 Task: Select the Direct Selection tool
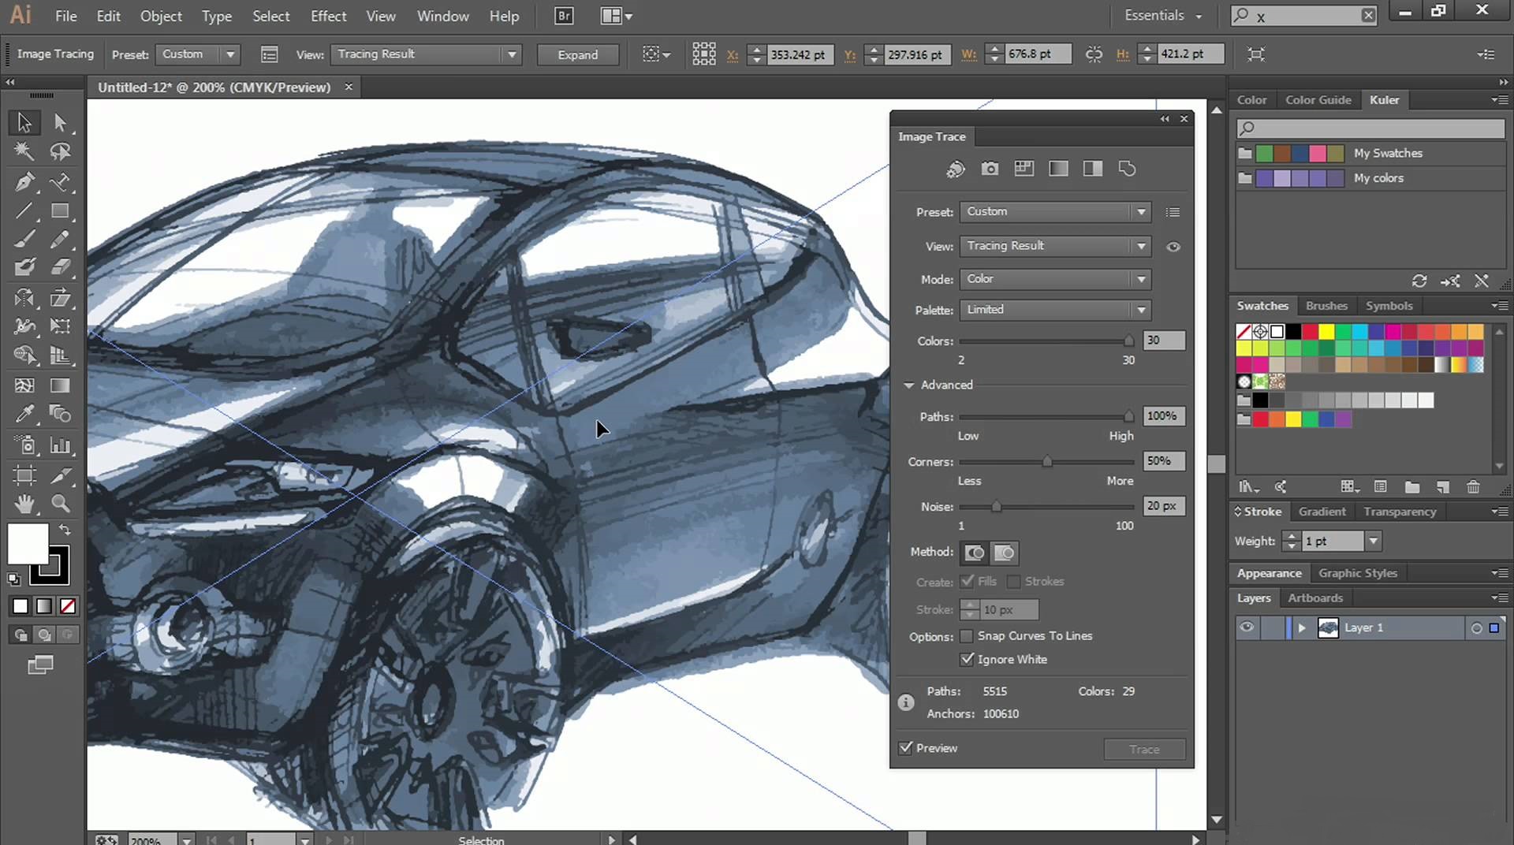[x=61, y=122]
